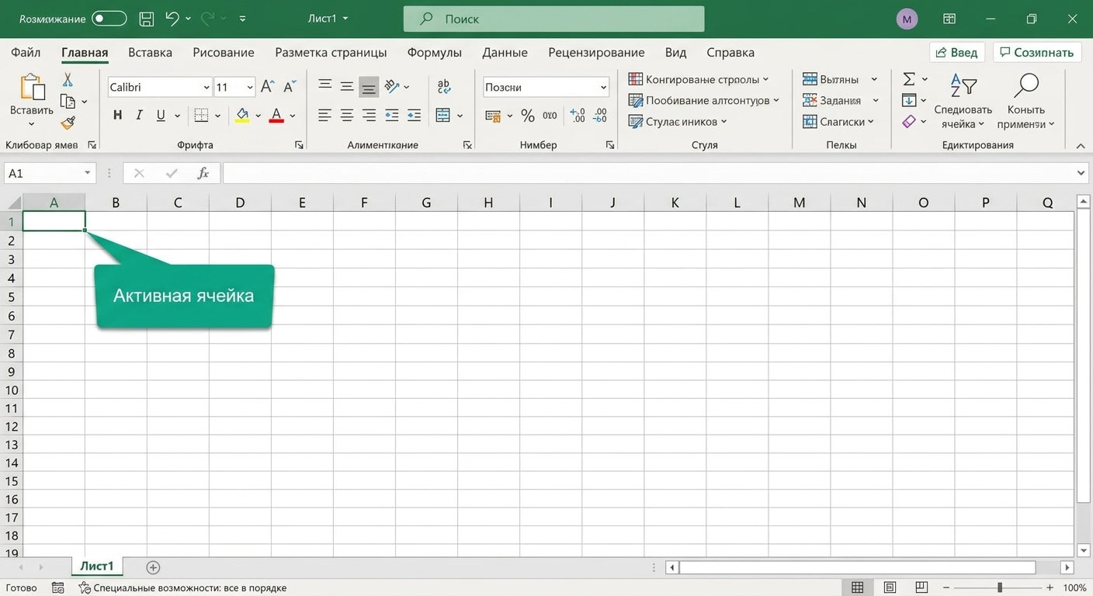
Task: Click the Созипнать comments button
Action: pyautogui.click(x=1037, y=52)
